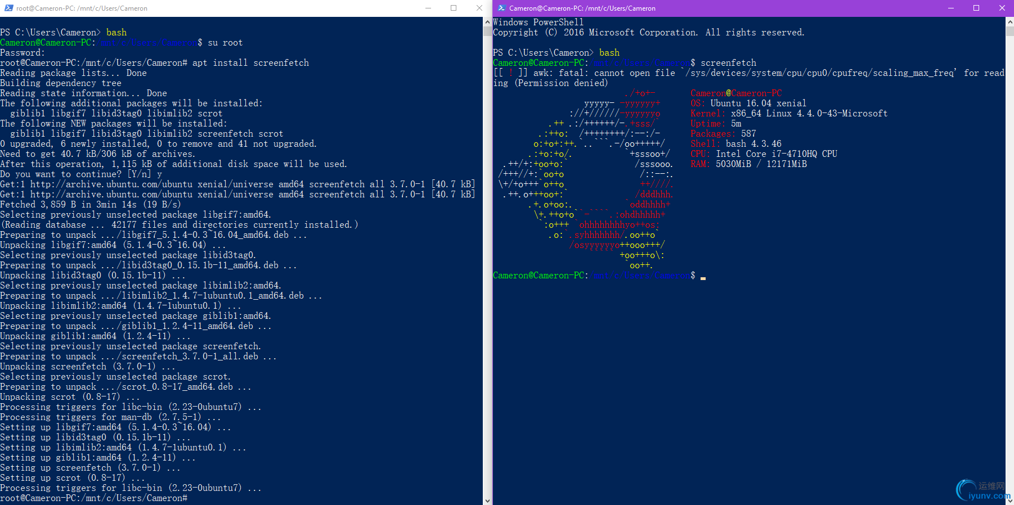The height and width of the screenshot is (505, 1014).
Task: Click the right window title text Cameron@Cameron-PC
Action: [582, 8]
